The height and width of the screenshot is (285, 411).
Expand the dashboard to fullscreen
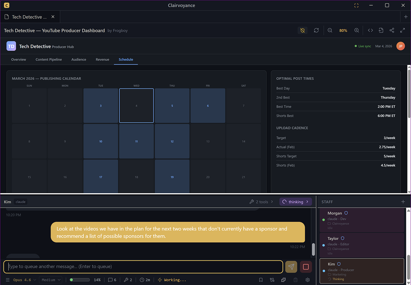(402, 30)
